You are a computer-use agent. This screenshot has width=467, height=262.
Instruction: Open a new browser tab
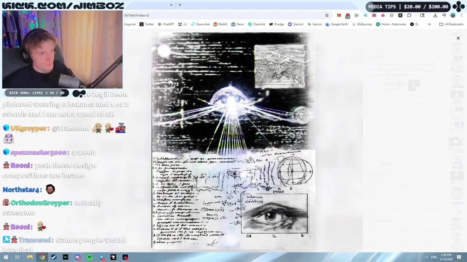click(180, 5)
